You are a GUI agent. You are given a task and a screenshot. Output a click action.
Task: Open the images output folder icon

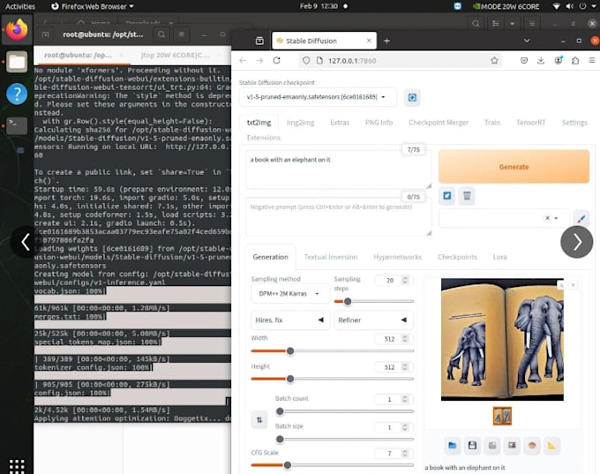pos(453,445)
